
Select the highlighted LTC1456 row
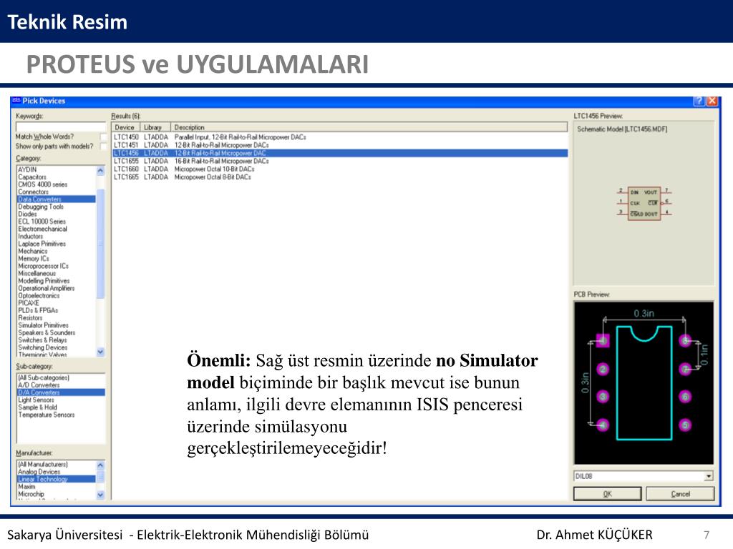(x=340, y=153)
